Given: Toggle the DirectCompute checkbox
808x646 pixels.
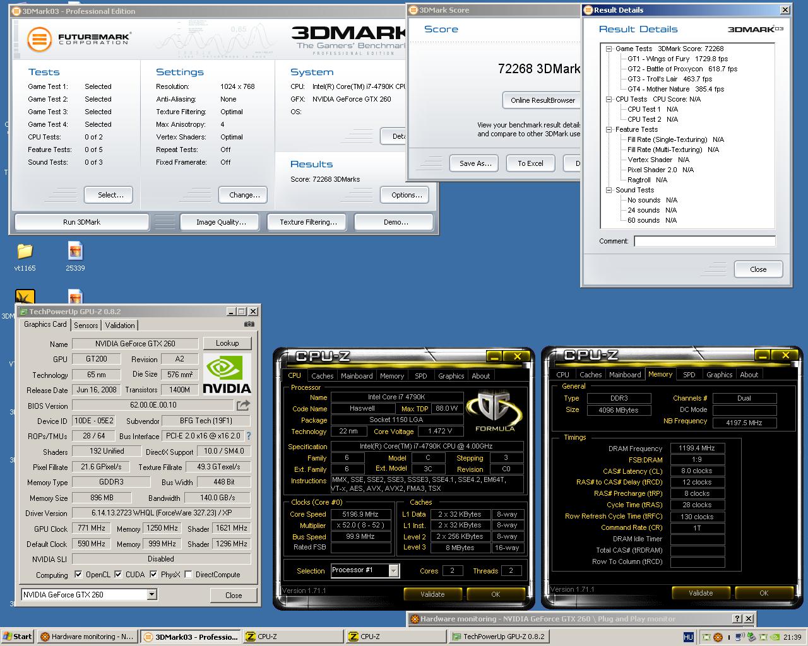Looking at the screenshot, I should point(188,574).
